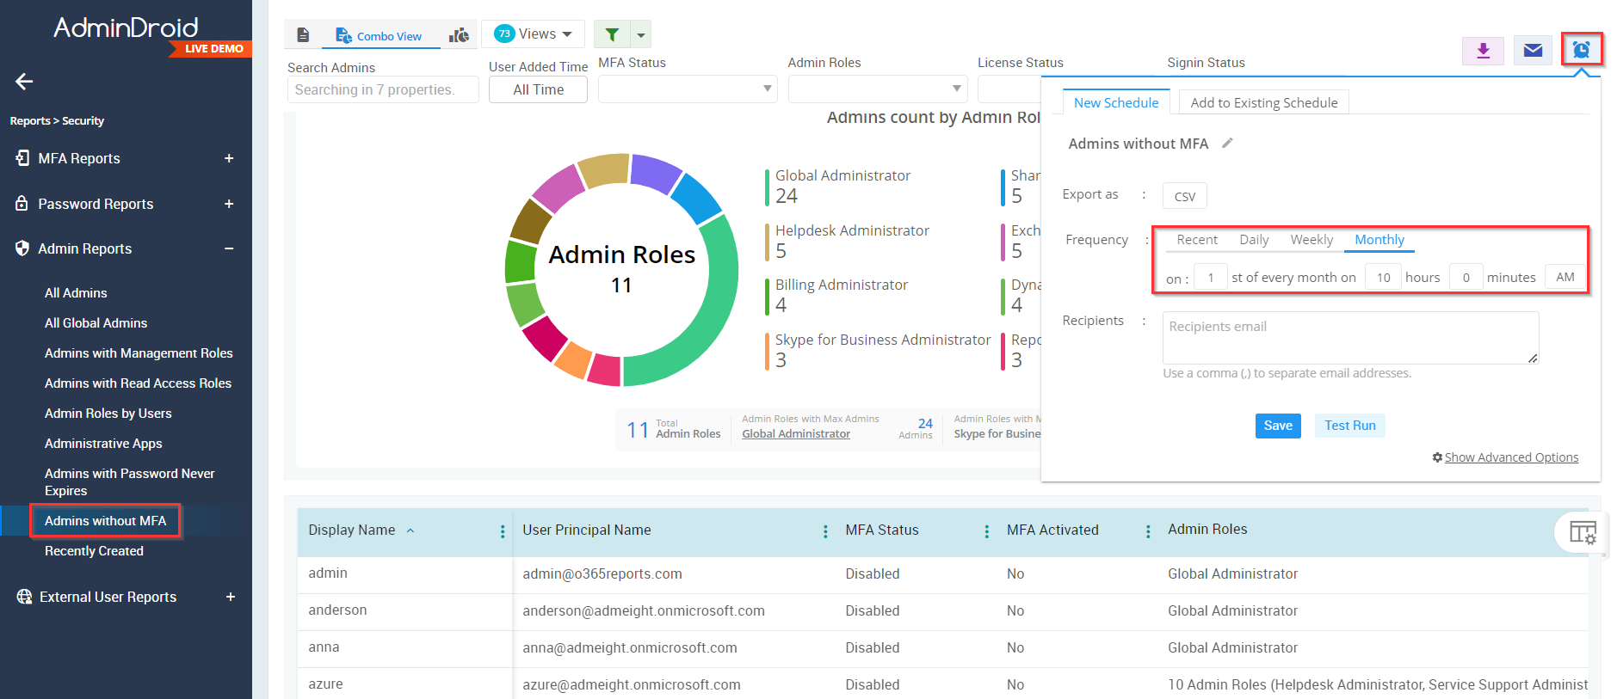Image resolution: width=1617 pixels, height=699 pixels.
Task: Toggle Display Name sort arrow
Action: coord(410,530)
